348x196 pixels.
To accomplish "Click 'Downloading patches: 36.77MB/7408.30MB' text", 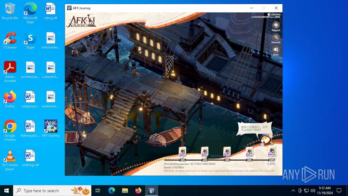I will (189, 164).
